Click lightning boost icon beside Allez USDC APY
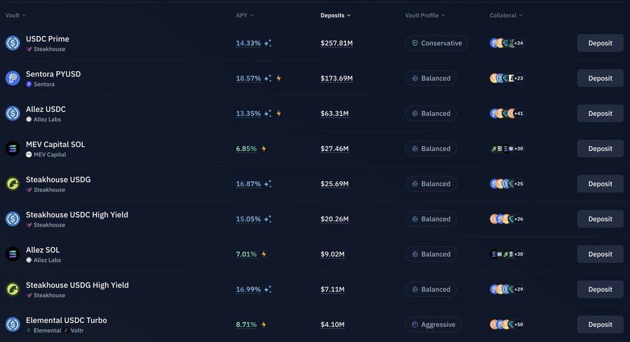 point(279,113)
